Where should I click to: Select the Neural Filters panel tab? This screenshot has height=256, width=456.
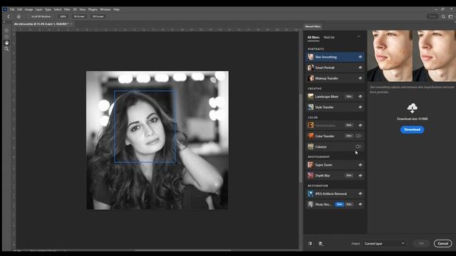[x=313, y=26]
